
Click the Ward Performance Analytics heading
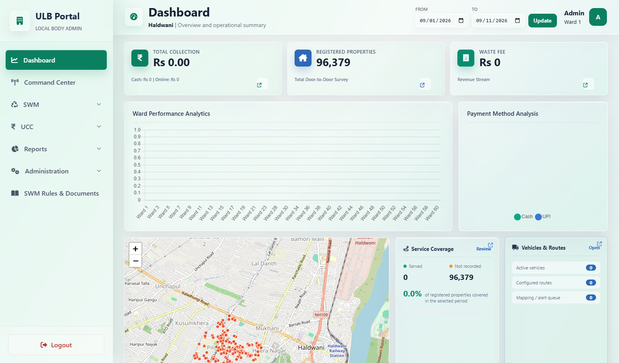tap(171, 114)
